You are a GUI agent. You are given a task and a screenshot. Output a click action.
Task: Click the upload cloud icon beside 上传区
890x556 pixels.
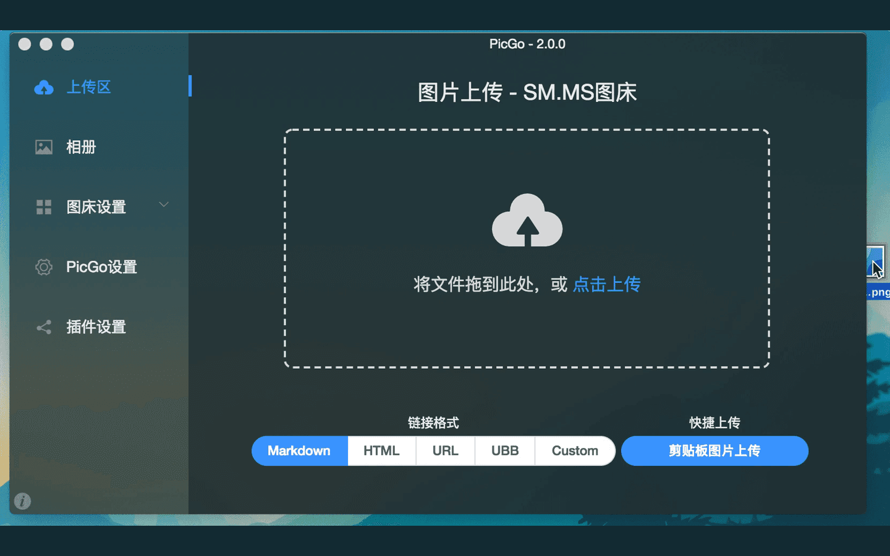(44, 88)
